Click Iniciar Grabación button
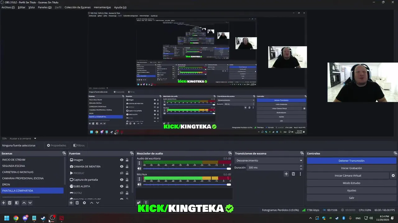This screenshot has height=223, width=398. coord(351,168)
